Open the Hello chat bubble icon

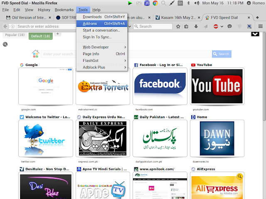pos(229,27)
